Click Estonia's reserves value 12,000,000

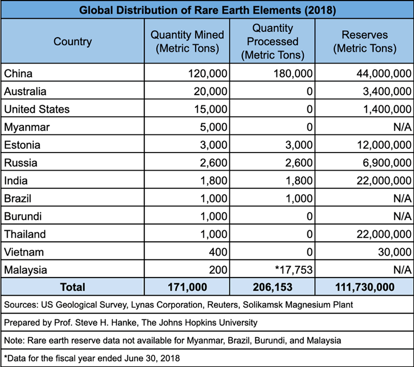384,145
